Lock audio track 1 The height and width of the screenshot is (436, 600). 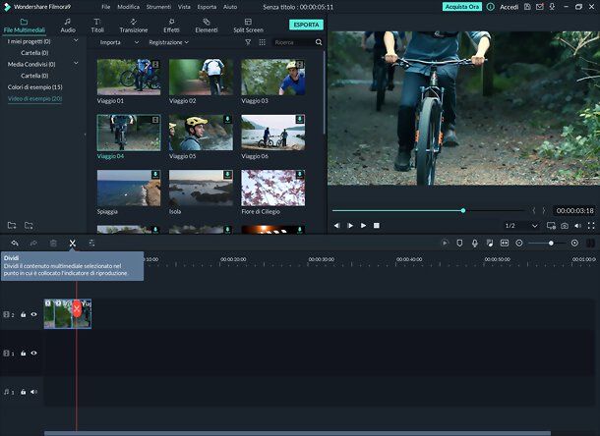(24, 392)
